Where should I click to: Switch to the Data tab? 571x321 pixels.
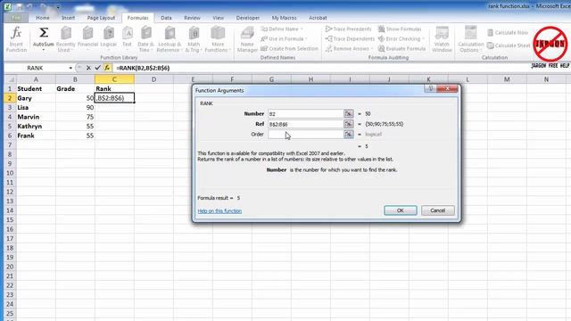(166, 18)
